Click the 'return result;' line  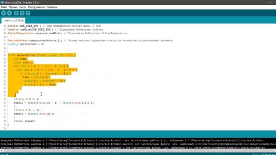25,121
